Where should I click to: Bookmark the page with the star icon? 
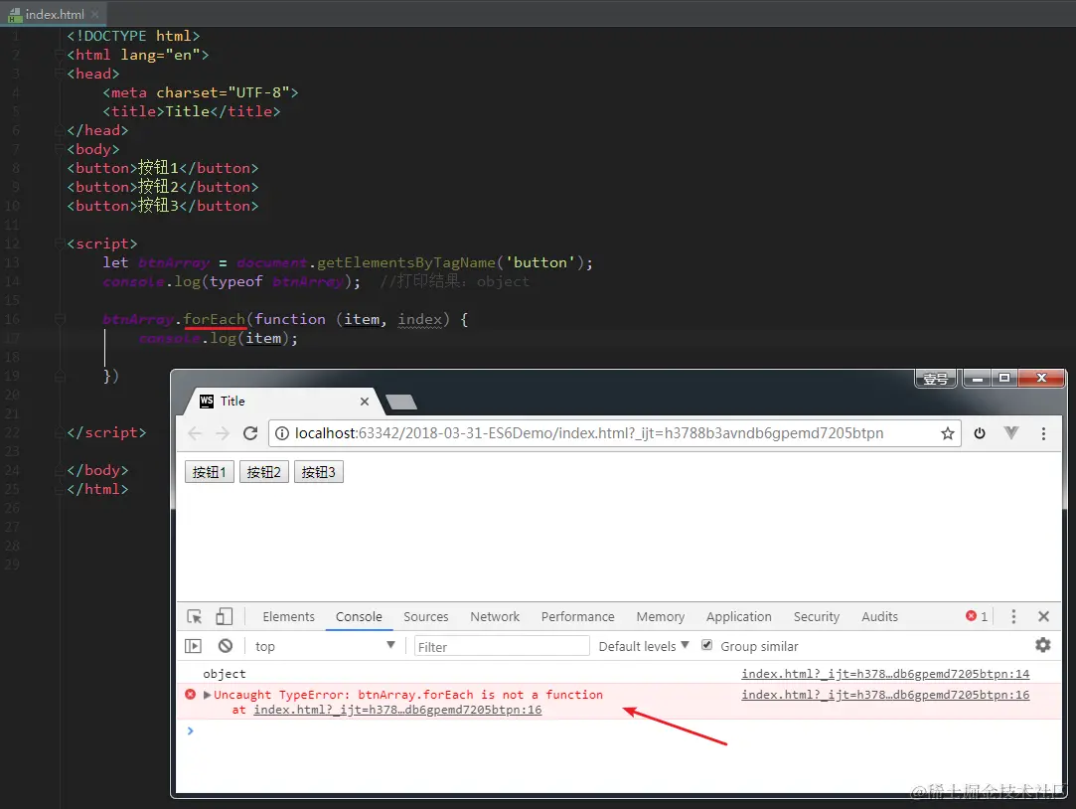pos(948,433)
